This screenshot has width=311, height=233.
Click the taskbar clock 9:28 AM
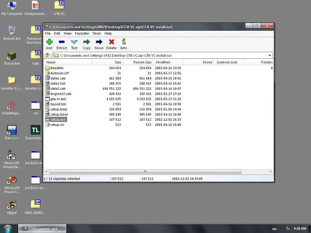click(300, 228)
